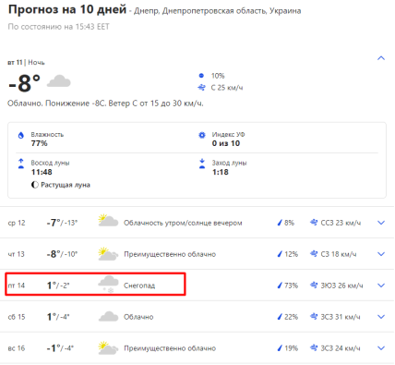Image resolution: width=395 pixels, height=365 pixels.
Task: Click the snow cloud icon for пт 14
Action: click(x=108, y=285)
